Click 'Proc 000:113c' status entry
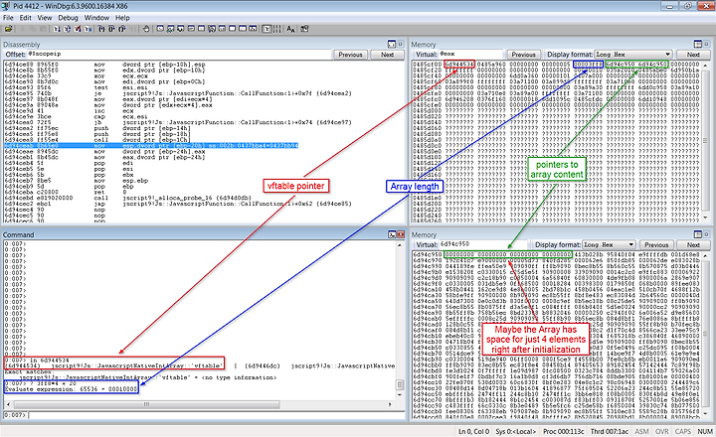Viewport: 716px width, 437px height. (x=564, y=431)
